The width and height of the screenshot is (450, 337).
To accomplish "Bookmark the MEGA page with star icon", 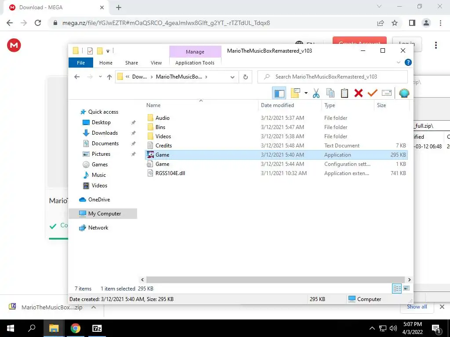I will (x=395, y=23).
